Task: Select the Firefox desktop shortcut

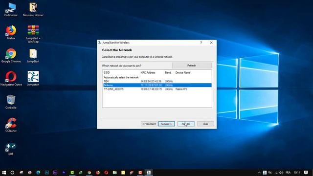Action: [11, 32]
